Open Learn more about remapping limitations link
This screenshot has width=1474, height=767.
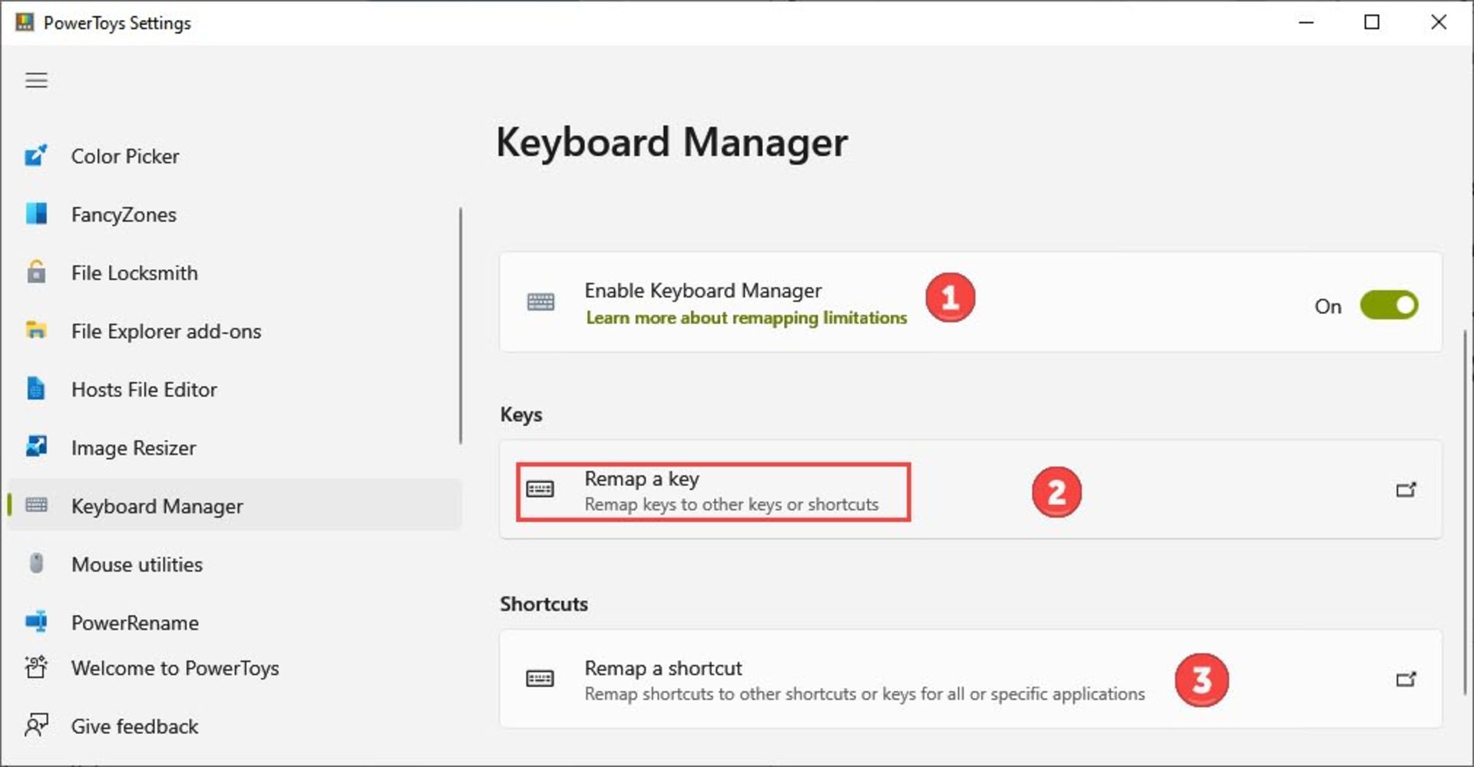tap(745, 318)
